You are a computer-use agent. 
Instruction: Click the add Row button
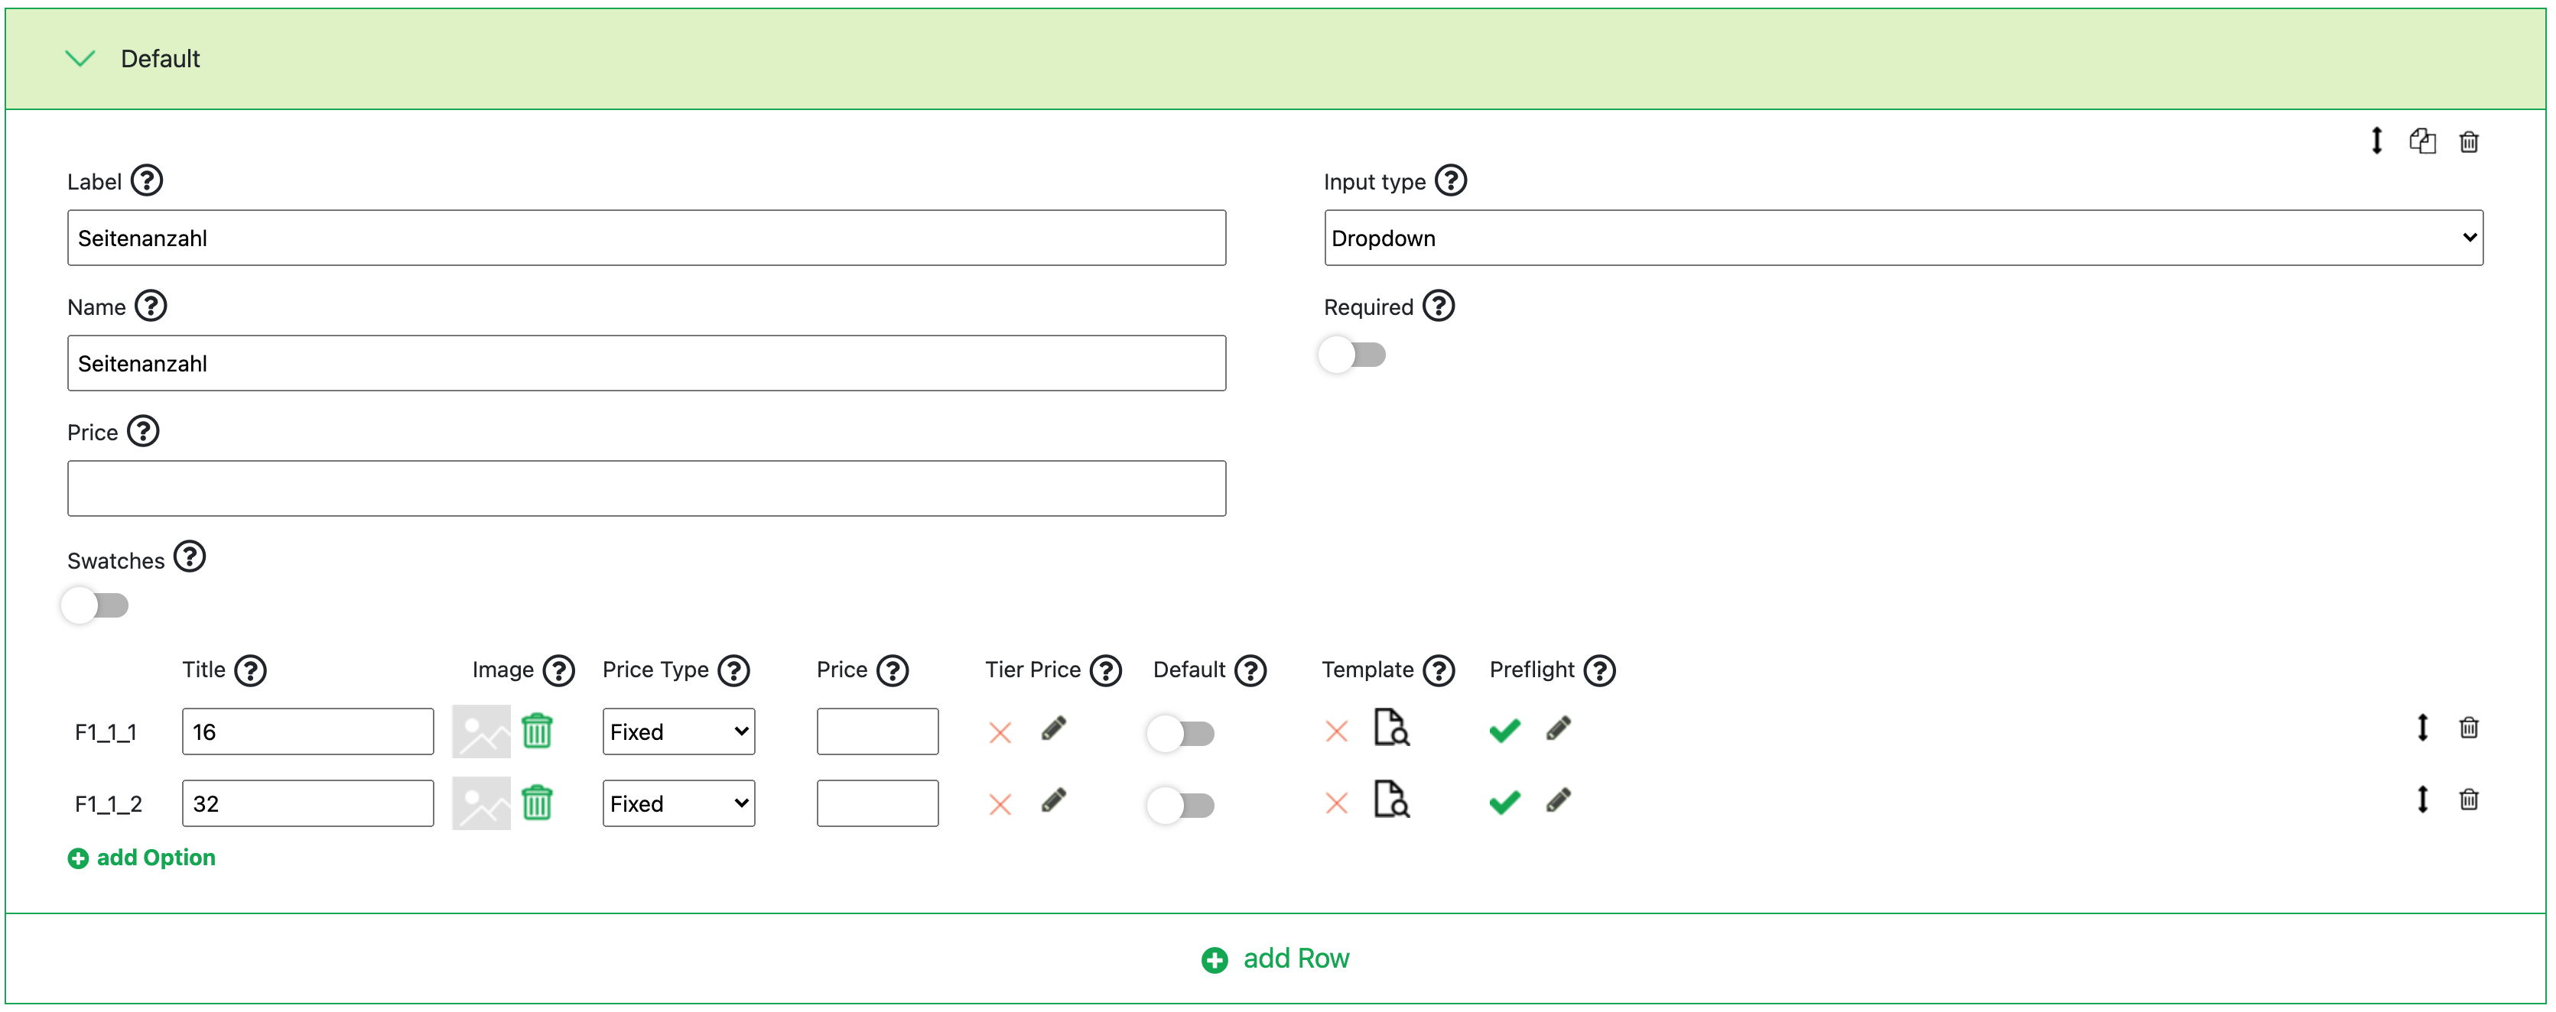tap(1275, 959)
